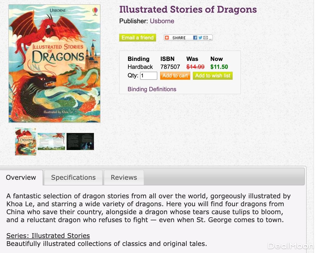This screenshot has height=253, width=318.
Task: Select the small cover thumbnail
Action: [26, 142]
